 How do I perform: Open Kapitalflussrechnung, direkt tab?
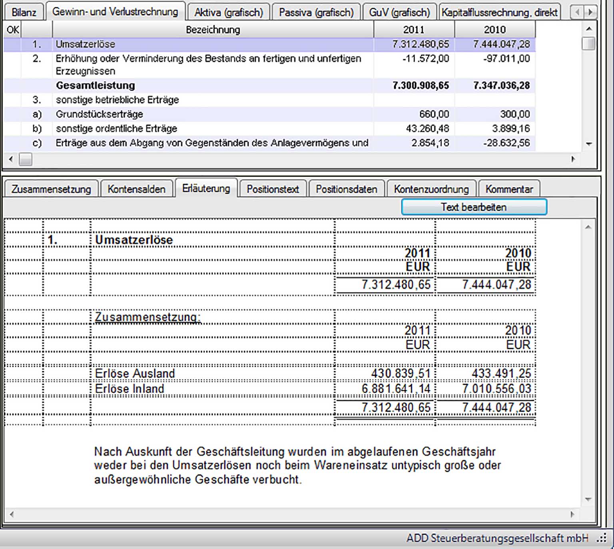(499, 12)
